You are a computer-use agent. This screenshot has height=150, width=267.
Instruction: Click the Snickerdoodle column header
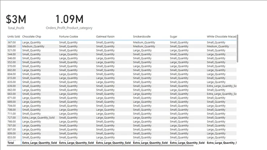coord(142,37)
